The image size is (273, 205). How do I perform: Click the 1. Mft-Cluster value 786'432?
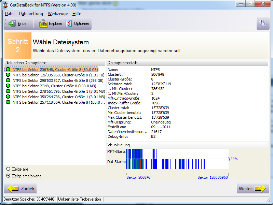click(x=158, y=88)
